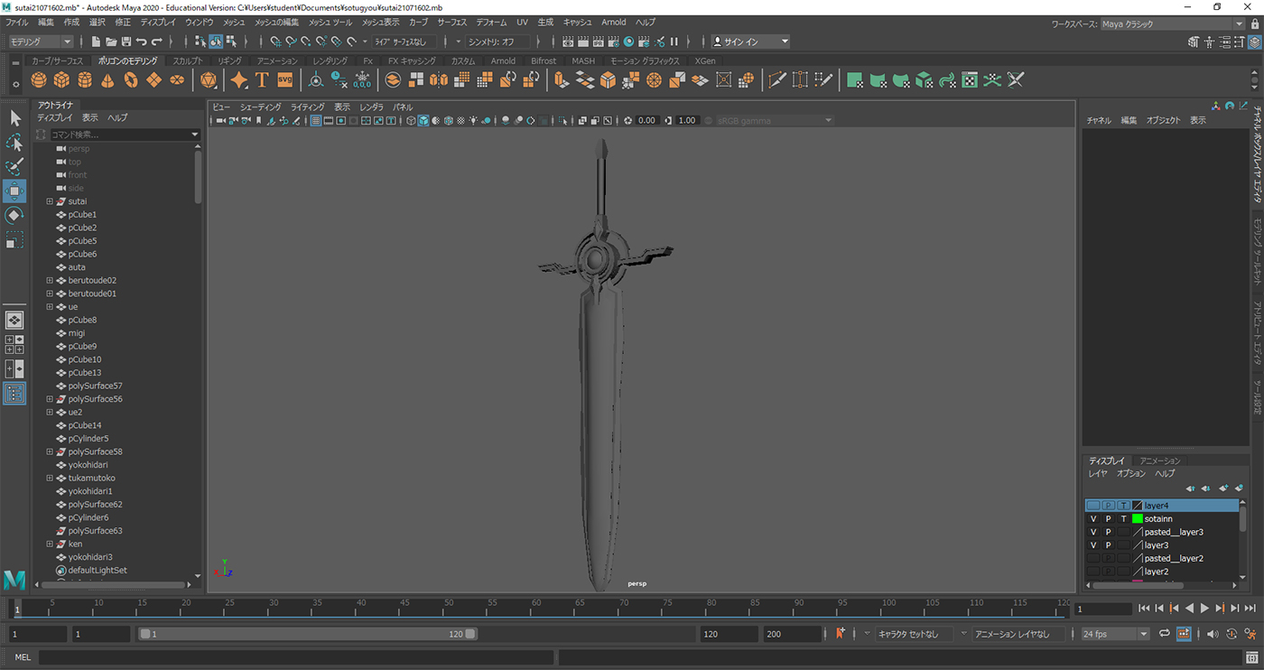This screenshot has height=670, width=1264.
Task: Click the Scale tool in the toolbox
Action: coord(14,240)
